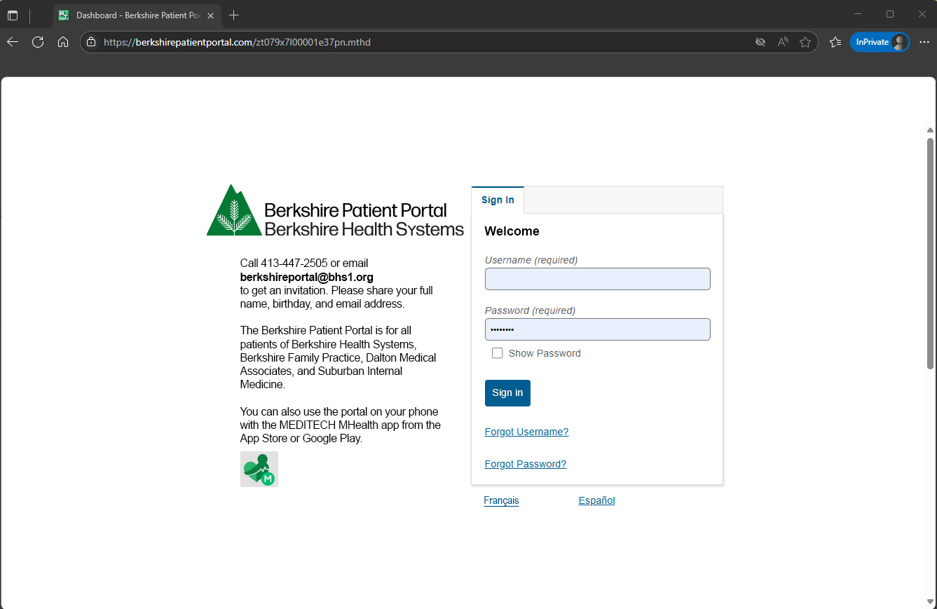Viewport: 937px width, 609px height.
Task: Go to browser Home icon
Action: (x=63, y=42)
